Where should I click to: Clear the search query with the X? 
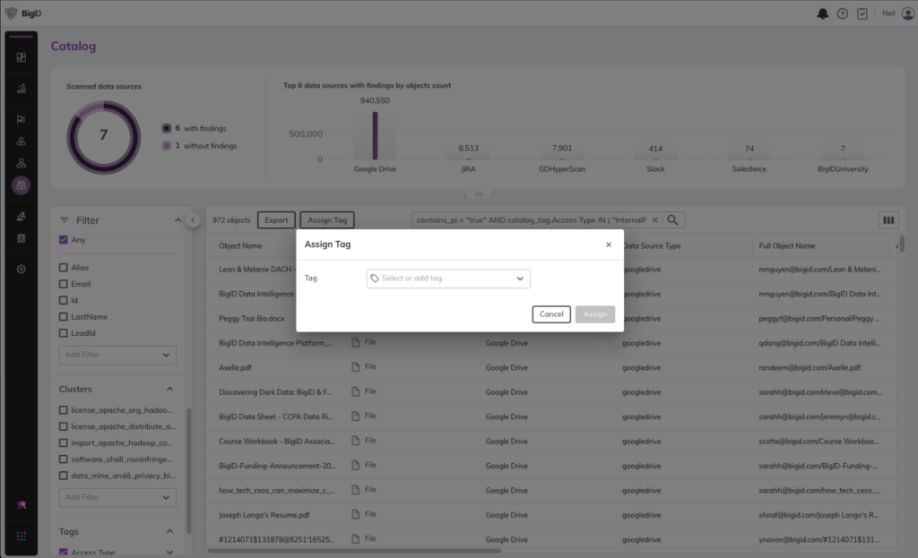point(655,220)
